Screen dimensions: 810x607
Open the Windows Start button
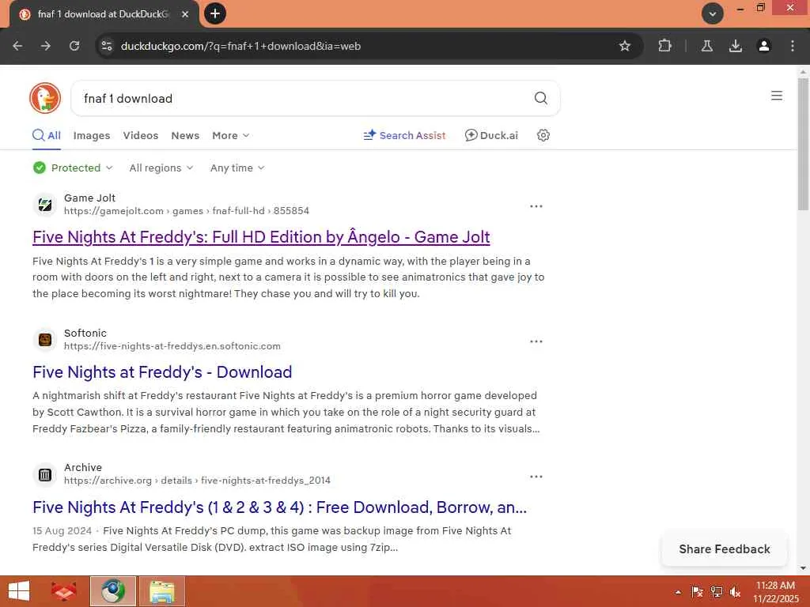[x=19, y=591]
